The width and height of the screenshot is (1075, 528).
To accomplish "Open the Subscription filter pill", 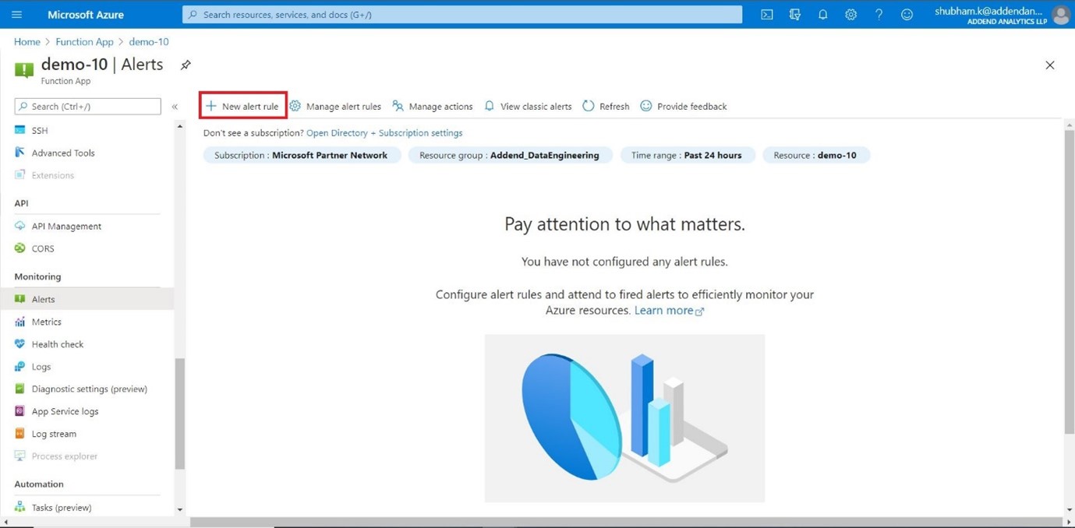I will (x=302, y=154).
